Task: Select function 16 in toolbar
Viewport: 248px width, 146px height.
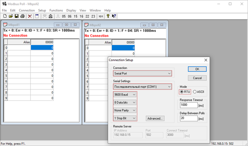Action: click(x=82, y=16)
